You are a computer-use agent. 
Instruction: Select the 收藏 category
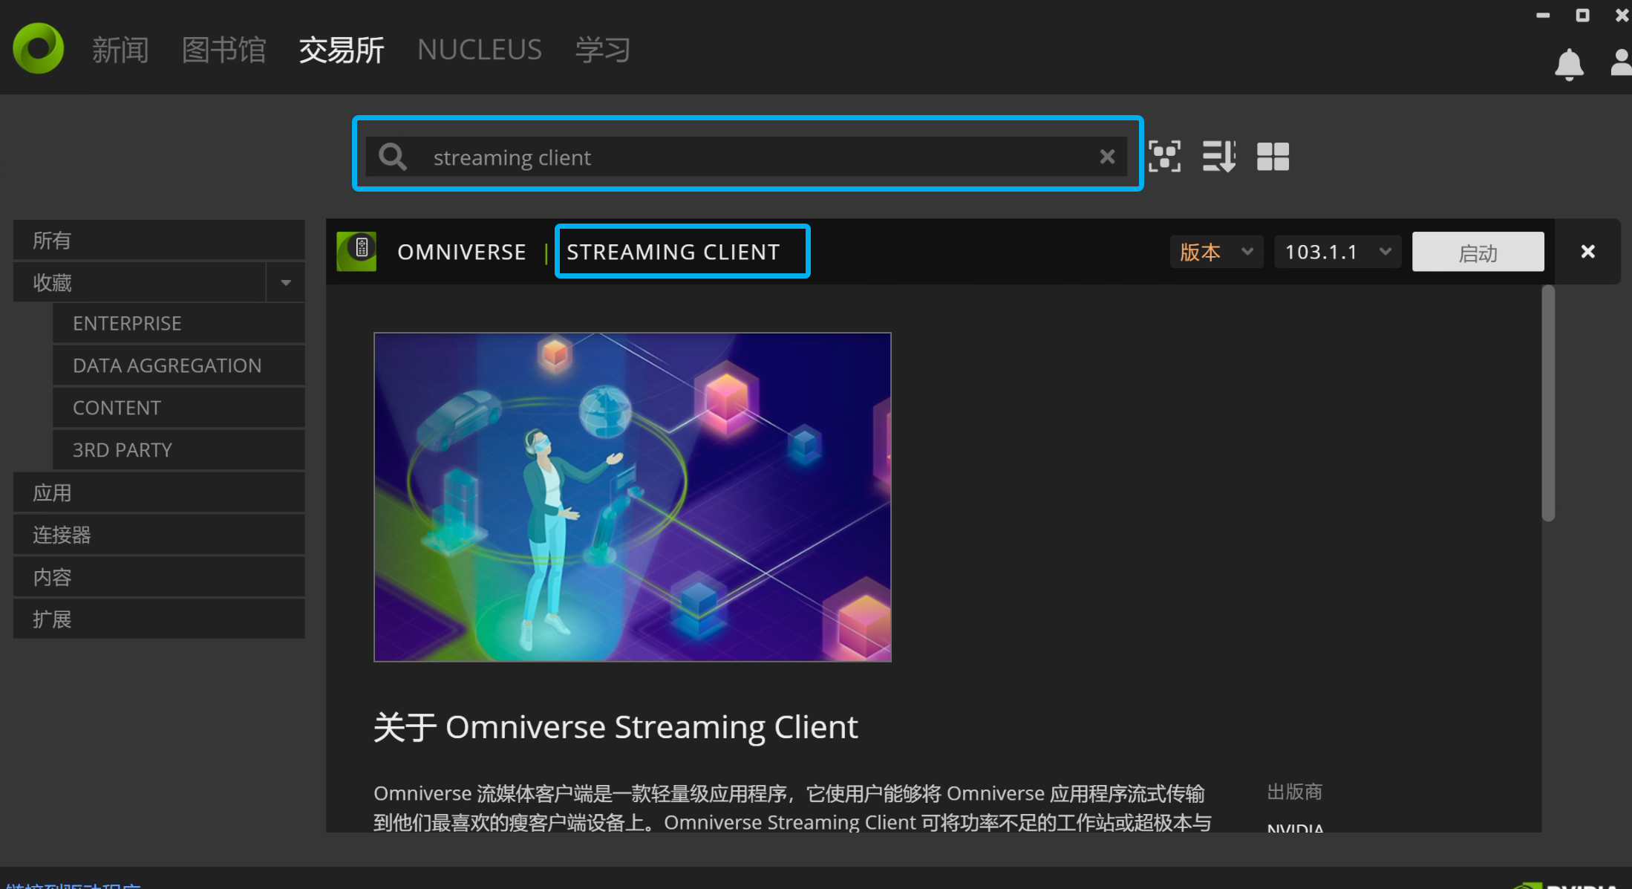[140, 282]
